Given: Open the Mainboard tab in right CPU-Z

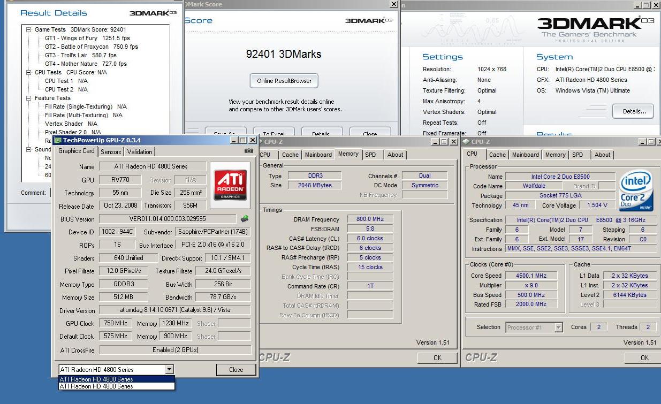Looking at the screenshot, I should tap(526, 155).
